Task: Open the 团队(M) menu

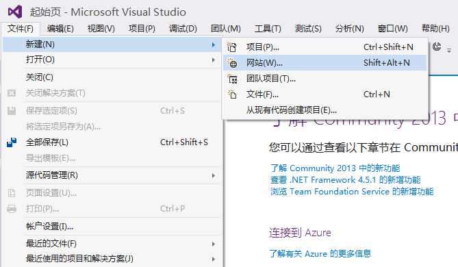Action: pos(226,28)
